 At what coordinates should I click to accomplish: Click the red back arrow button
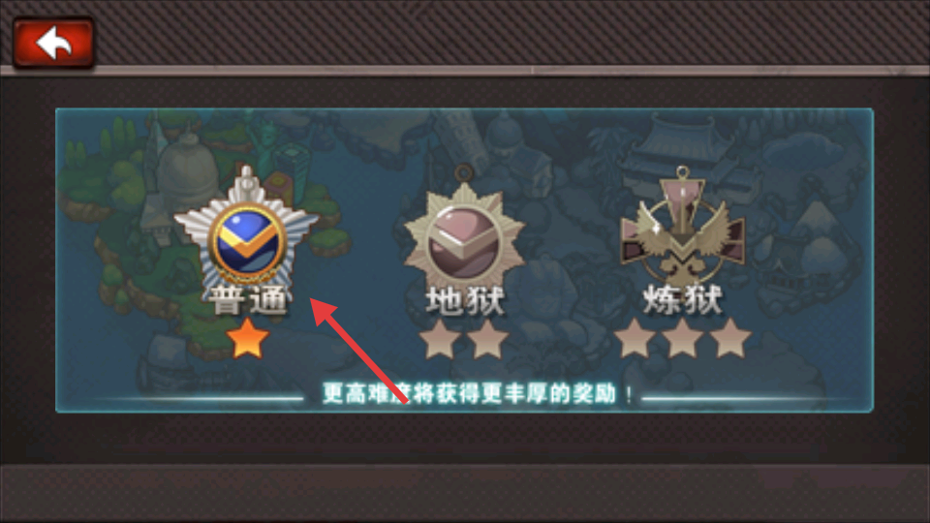point(53,43)
